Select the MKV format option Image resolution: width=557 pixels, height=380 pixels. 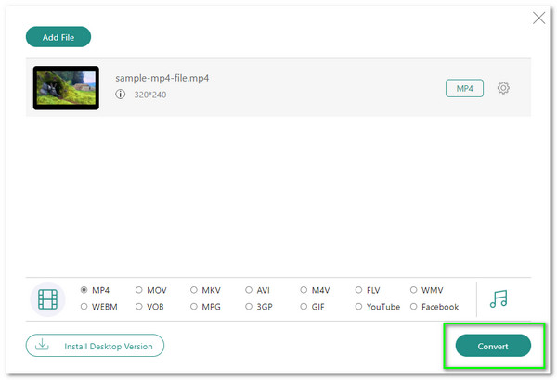tap(194, 290)
